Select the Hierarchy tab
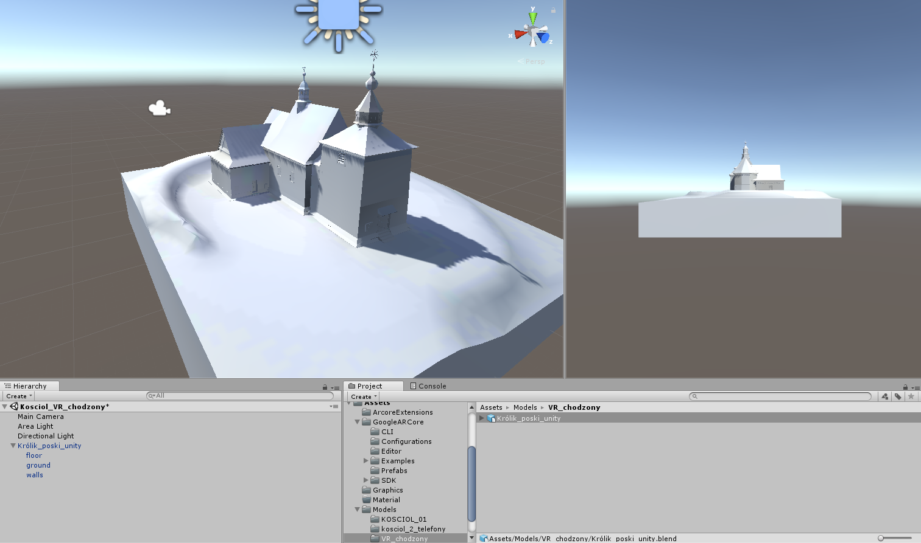This screenshot has height=543, width=921. (x=29, y=386)
